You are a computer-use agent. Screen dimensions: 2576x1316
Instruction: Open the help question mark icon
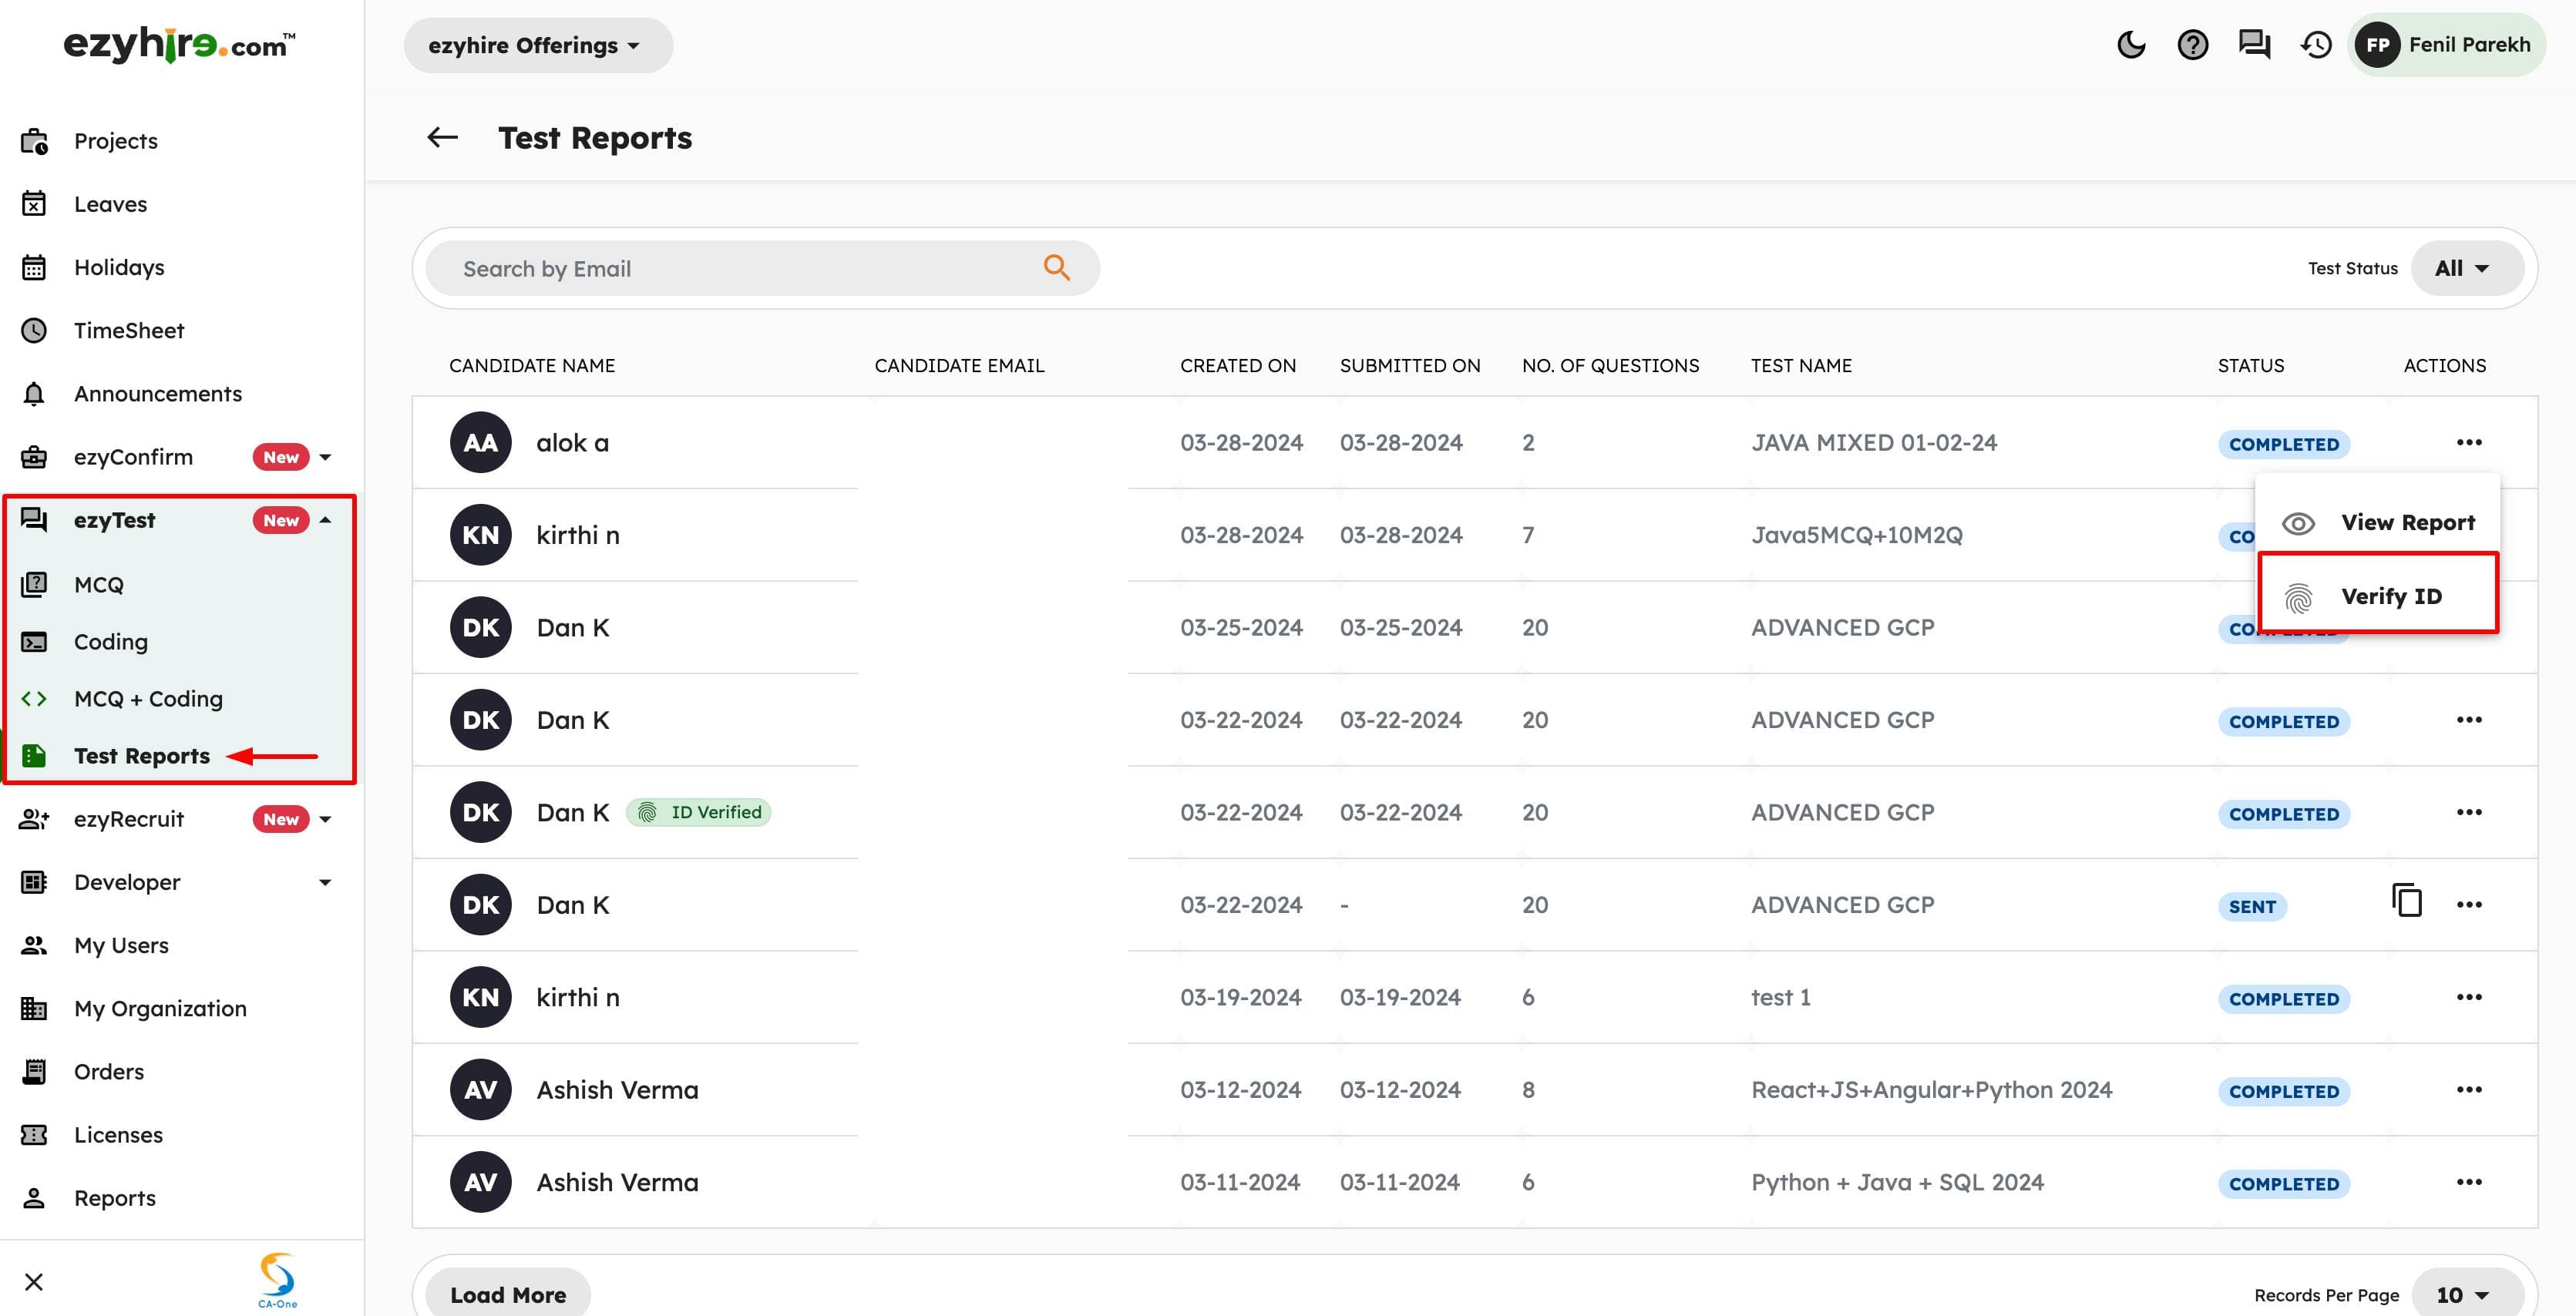click(x=2192, y=45)
